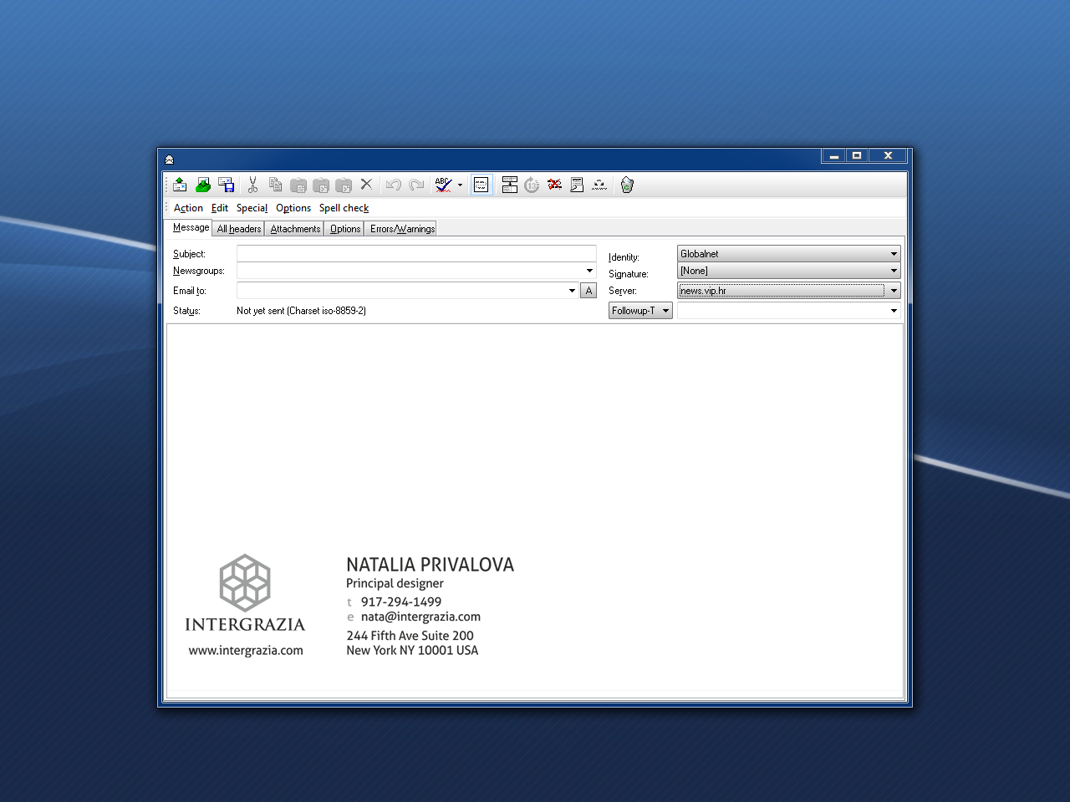Click the phone number 917-294-1499
Viewport: 1070px width, 802px height.
(x=401, y=601)
